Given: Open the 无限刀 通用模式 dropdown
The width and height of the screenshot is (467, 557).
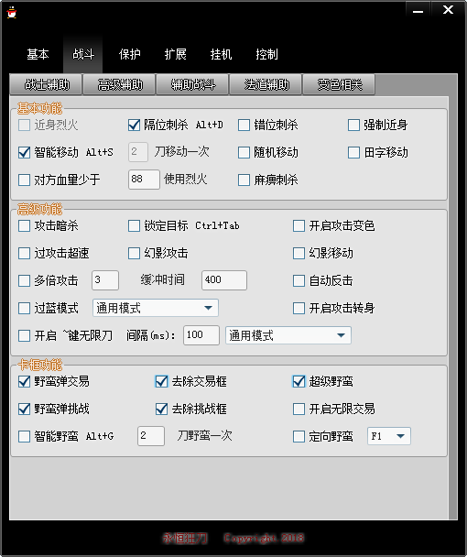Looking at the screenshot, I should (288, 335).
